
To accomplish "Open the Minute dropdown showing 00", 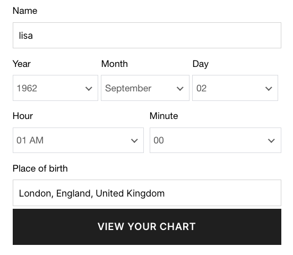I will [216, 140].
